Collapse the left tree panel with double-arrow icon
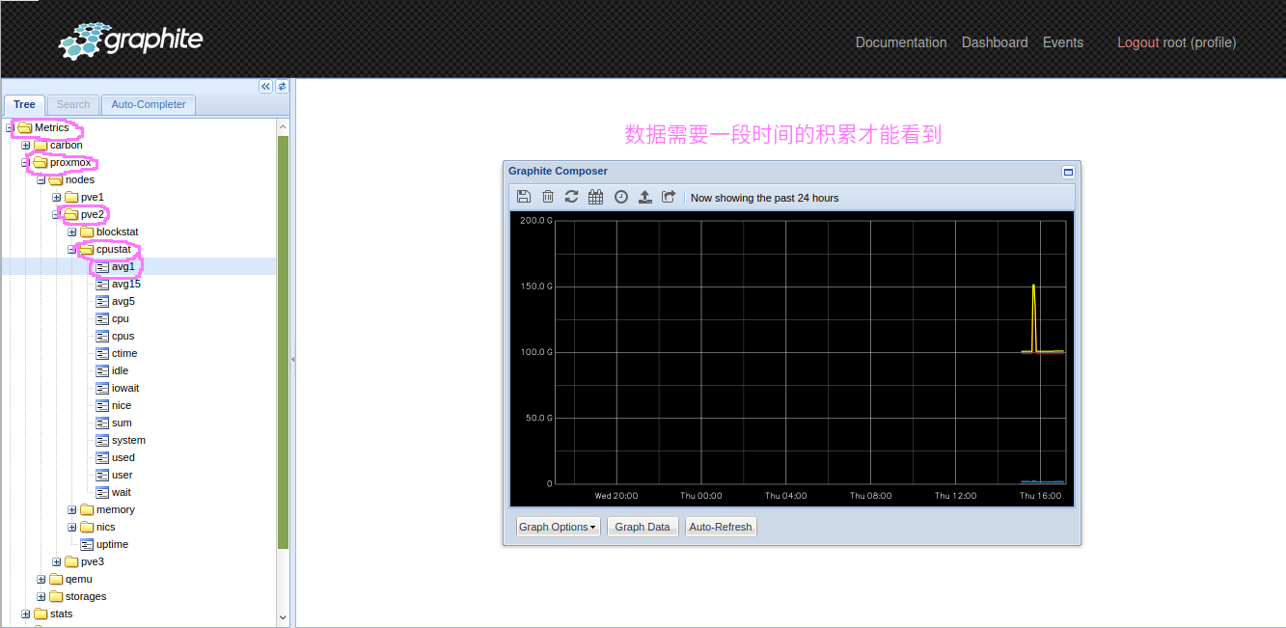The image size is (1286, 628). tap(266, 86)
